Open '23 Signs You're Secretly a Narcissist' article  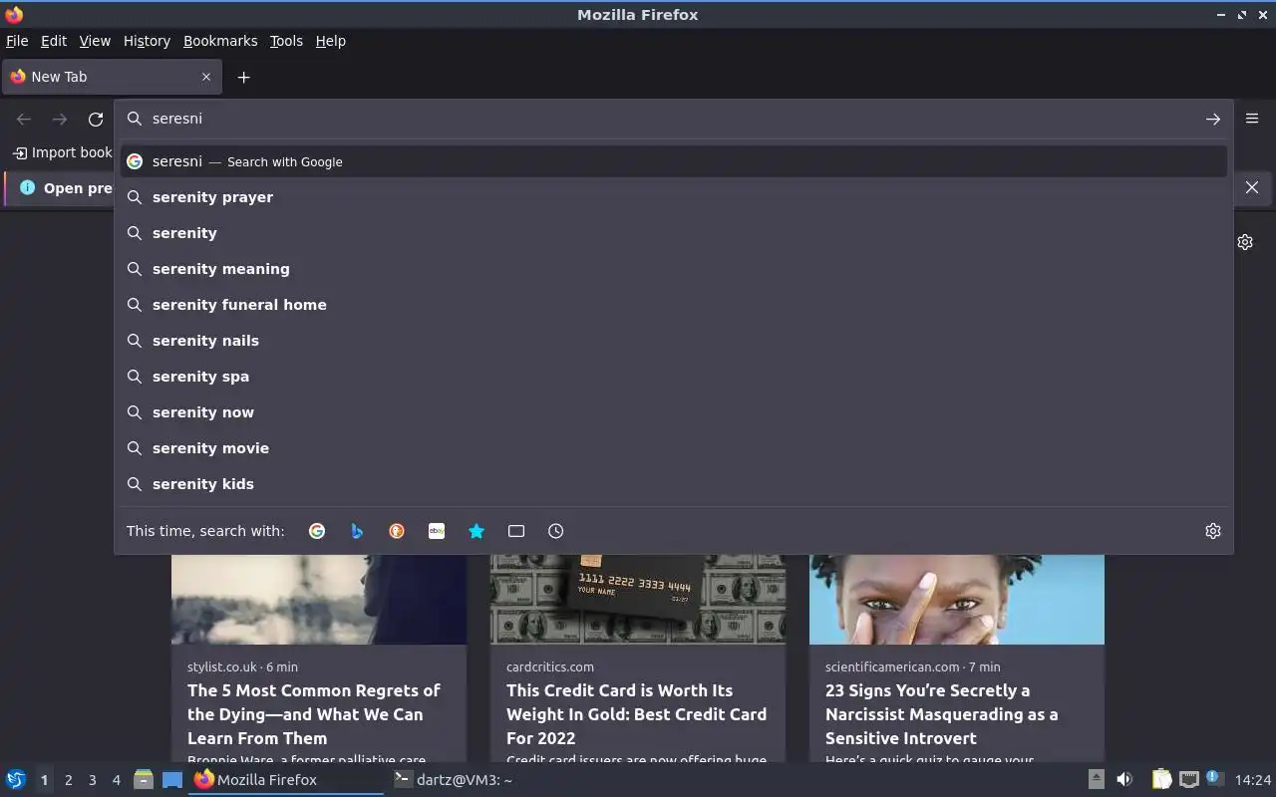pyautogui.click(x=941, y=714)
